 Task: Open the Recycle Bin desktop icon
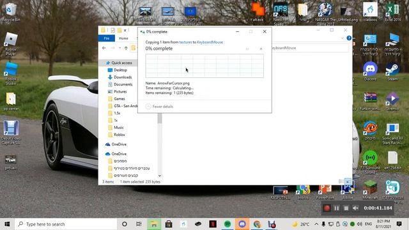[10, 12]
